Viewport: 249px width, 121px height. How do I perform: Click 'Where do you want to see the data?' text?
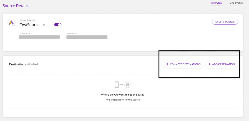coord(123,95)
